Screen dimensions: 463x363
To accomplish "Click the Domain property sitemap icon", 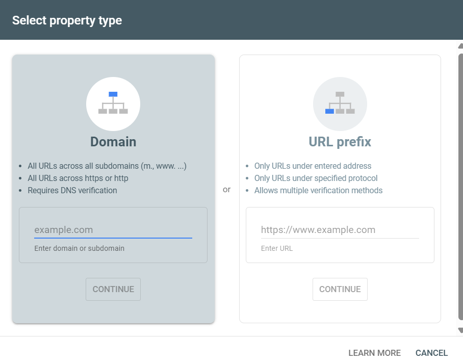I will point(113,104).
